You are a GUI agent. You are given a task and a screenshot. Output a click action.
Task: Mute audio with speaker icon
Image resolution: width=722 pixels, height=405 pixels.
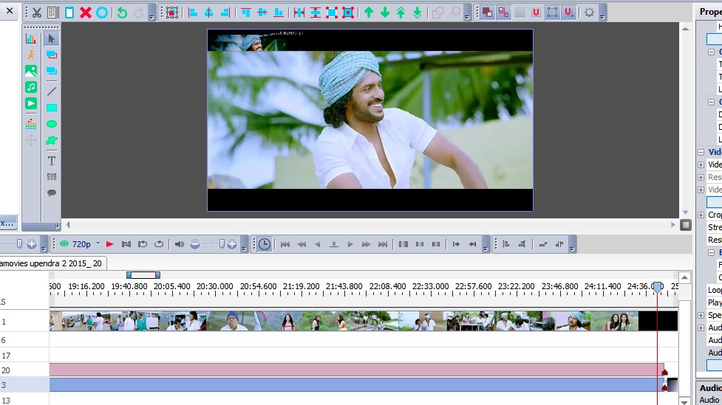[x=179, y=244]
